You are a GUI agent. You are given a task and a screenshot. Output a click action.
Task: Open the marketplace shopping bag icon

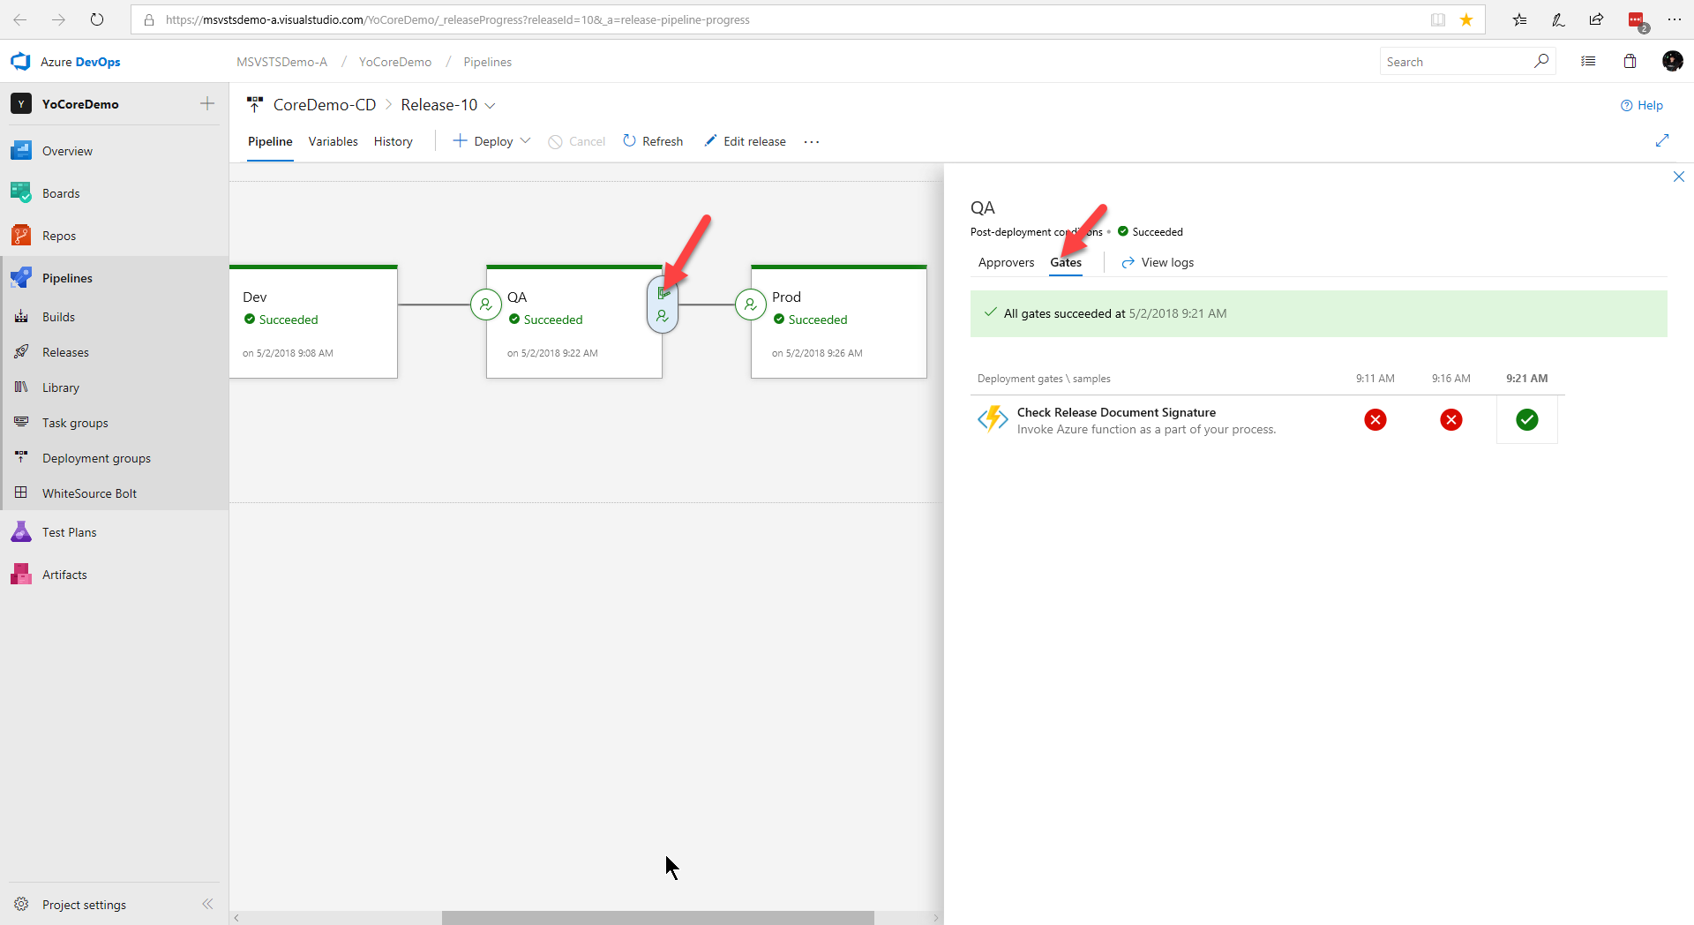[x=1630, y=61]
